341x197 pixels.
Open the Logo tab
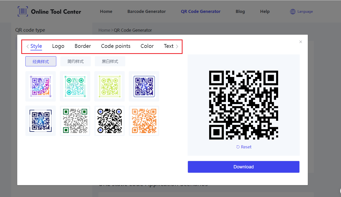(x=58, y=46)
